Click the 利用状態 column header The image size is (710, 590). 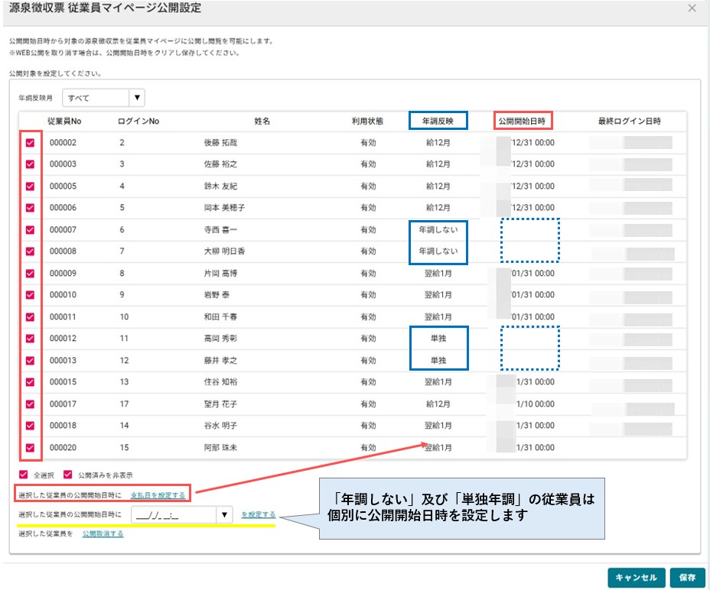pyautogui.click(x=368, y=122)
